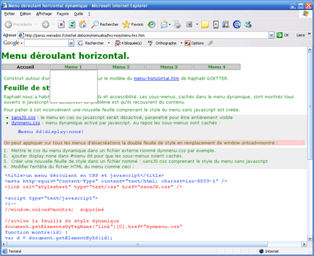Open the dynmenu.css link

25,123
